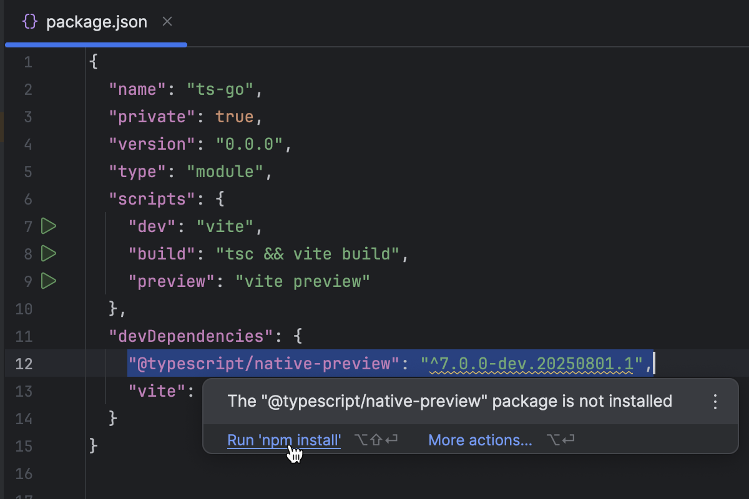Open the three-dot menu in the warning popup
Viewport: 749px width, 499px height.
(x=715, y=401)
